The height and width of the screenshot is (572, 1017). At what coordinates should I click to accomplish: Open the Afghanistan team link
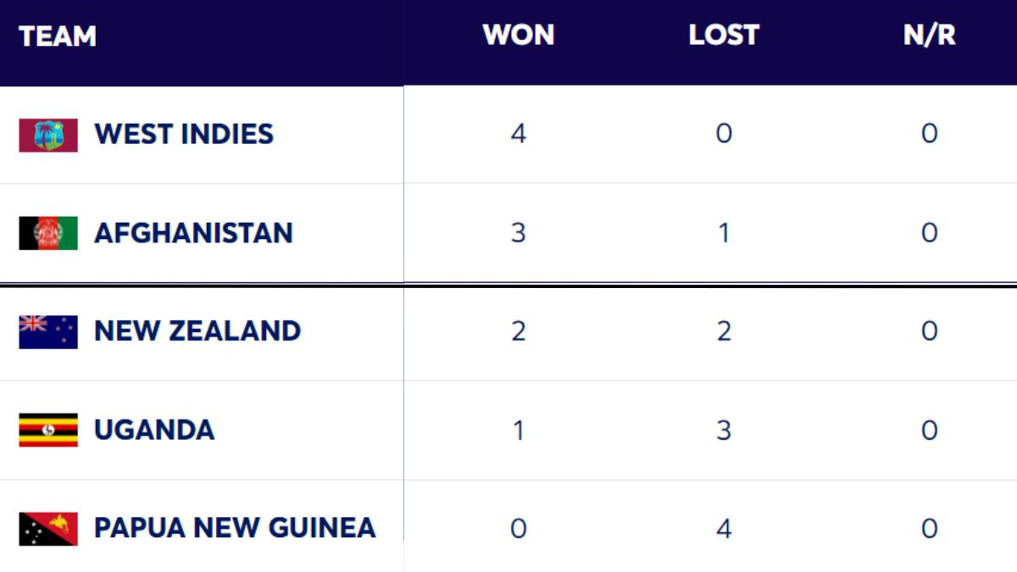tap(193, 233)
